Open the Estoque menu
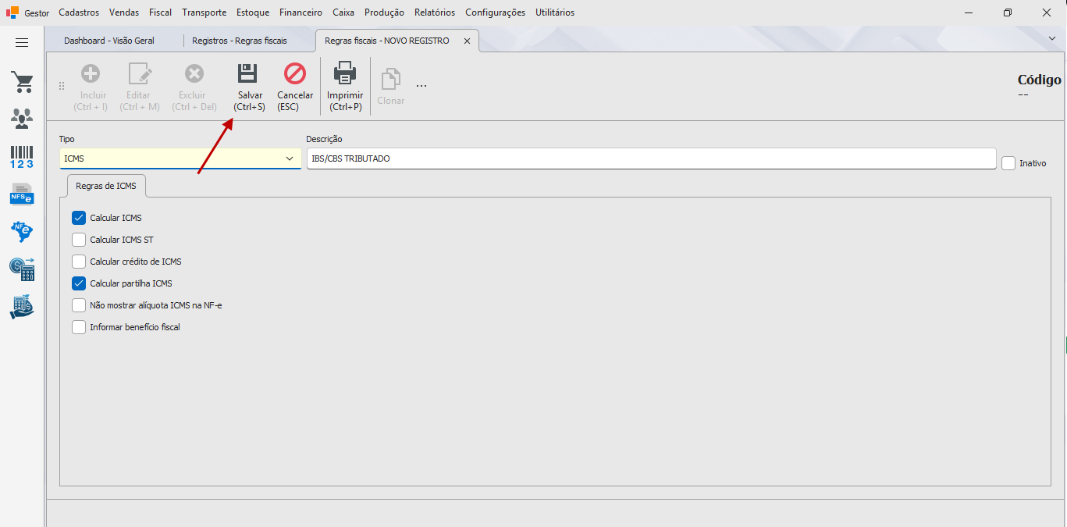This screenshot has width=1067, height=527. pos(253,12)
